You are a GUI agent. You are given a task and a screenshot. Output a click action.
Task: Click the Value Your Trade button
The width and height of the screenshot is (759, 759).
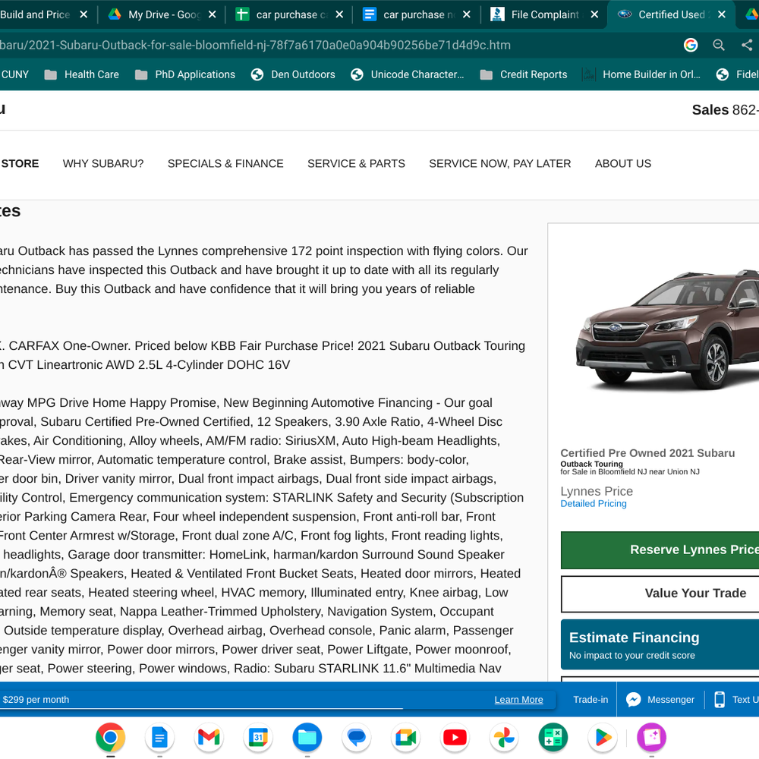(x=660, y=594)
